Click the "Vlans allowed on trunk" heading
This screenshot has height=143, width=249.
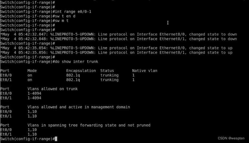(52, 89)
